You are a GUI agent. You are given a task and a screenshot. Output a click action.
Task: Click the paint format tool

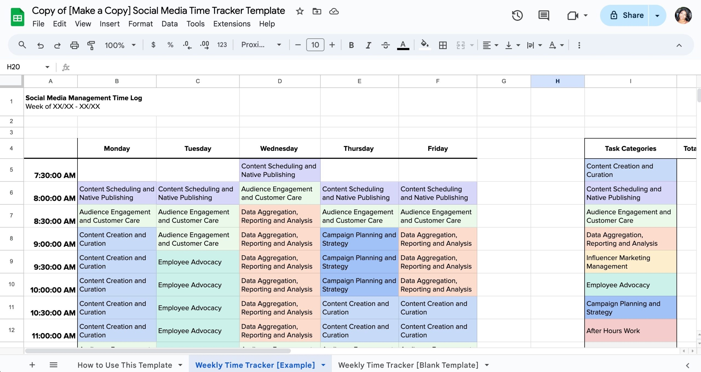point(91,45)
